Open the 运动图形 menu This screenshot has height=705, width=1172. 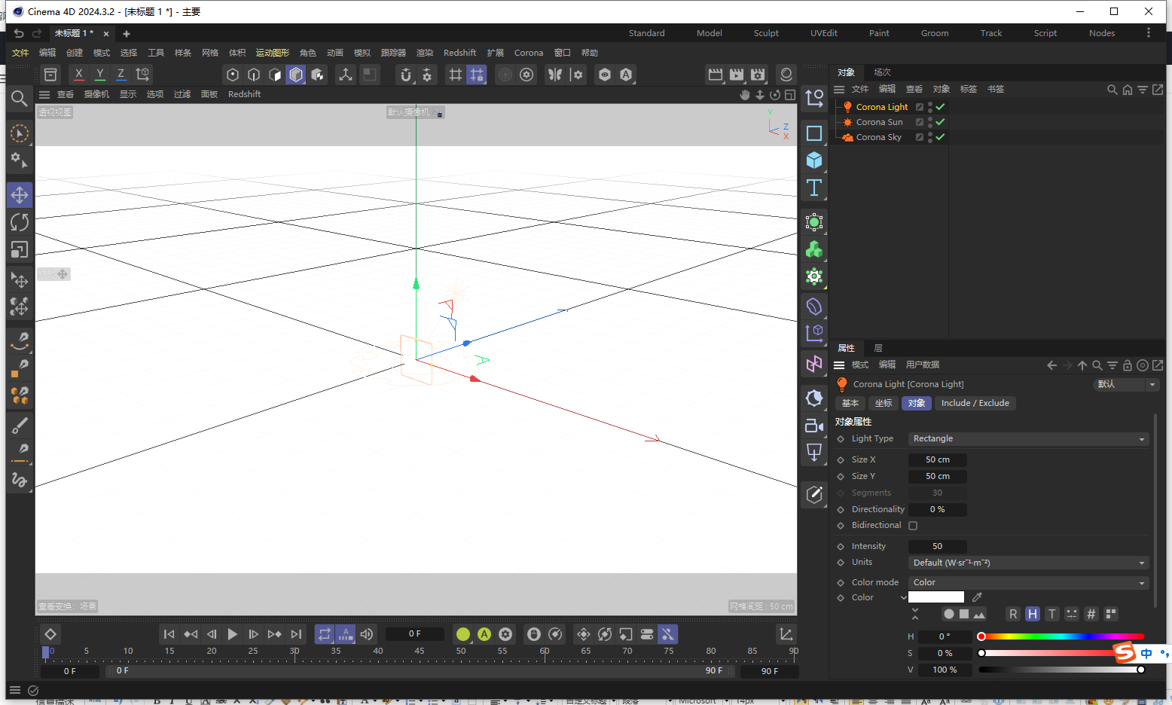pos(273,53)
